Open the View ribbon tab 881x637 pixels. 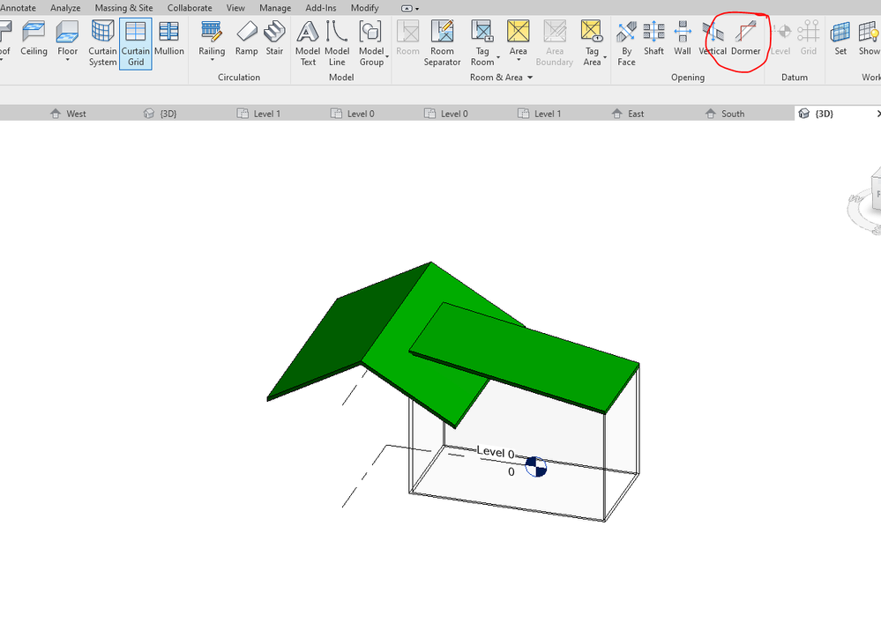tap(235, 8)
